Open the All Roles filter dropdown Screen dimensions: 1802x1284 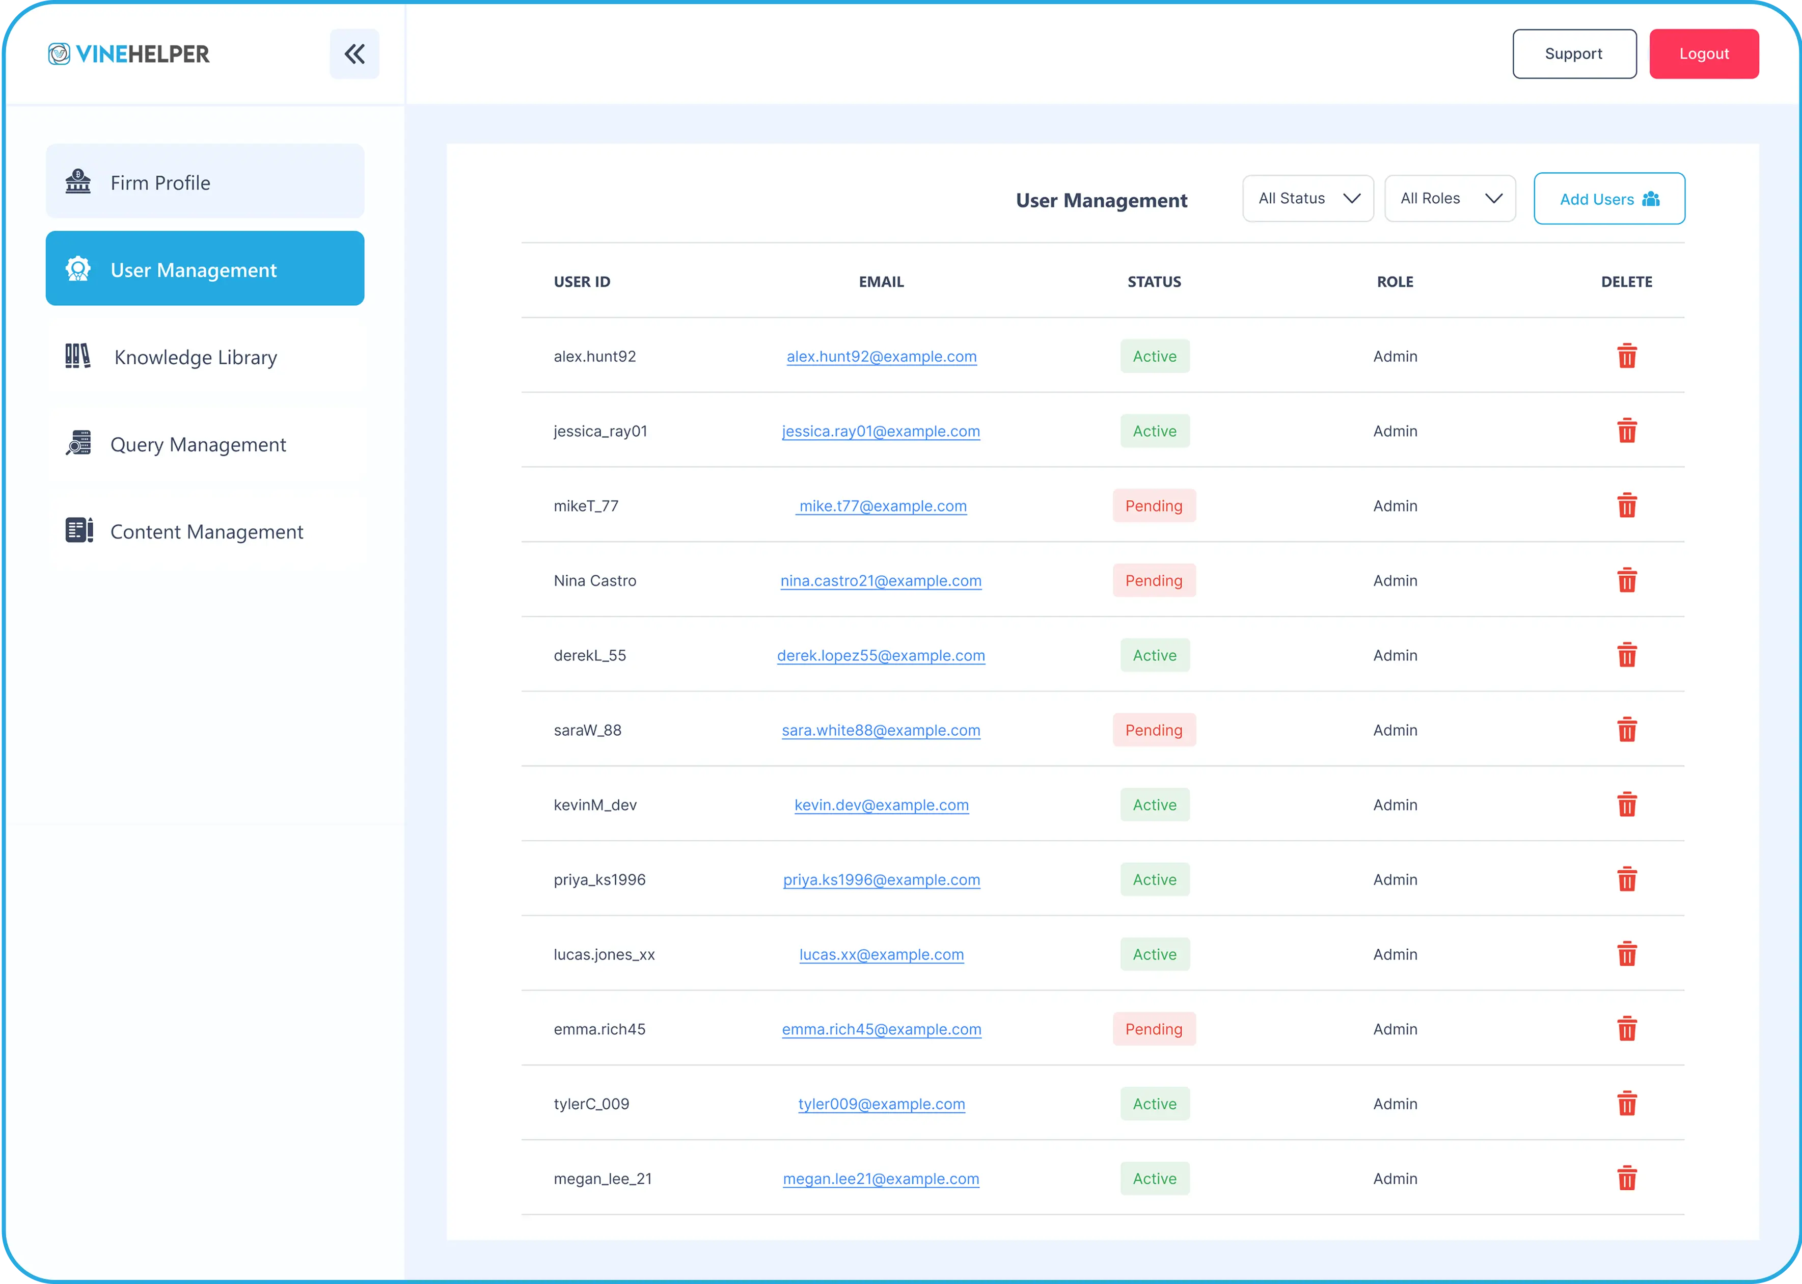(1450, 198)
